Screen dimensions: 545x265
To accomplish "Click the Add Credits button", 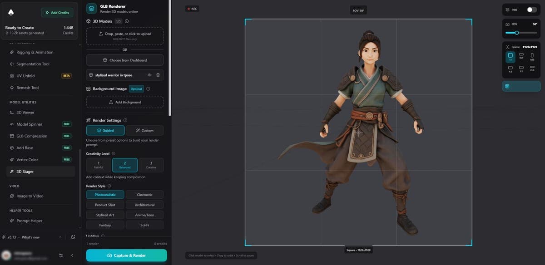I will click(57, 13).
